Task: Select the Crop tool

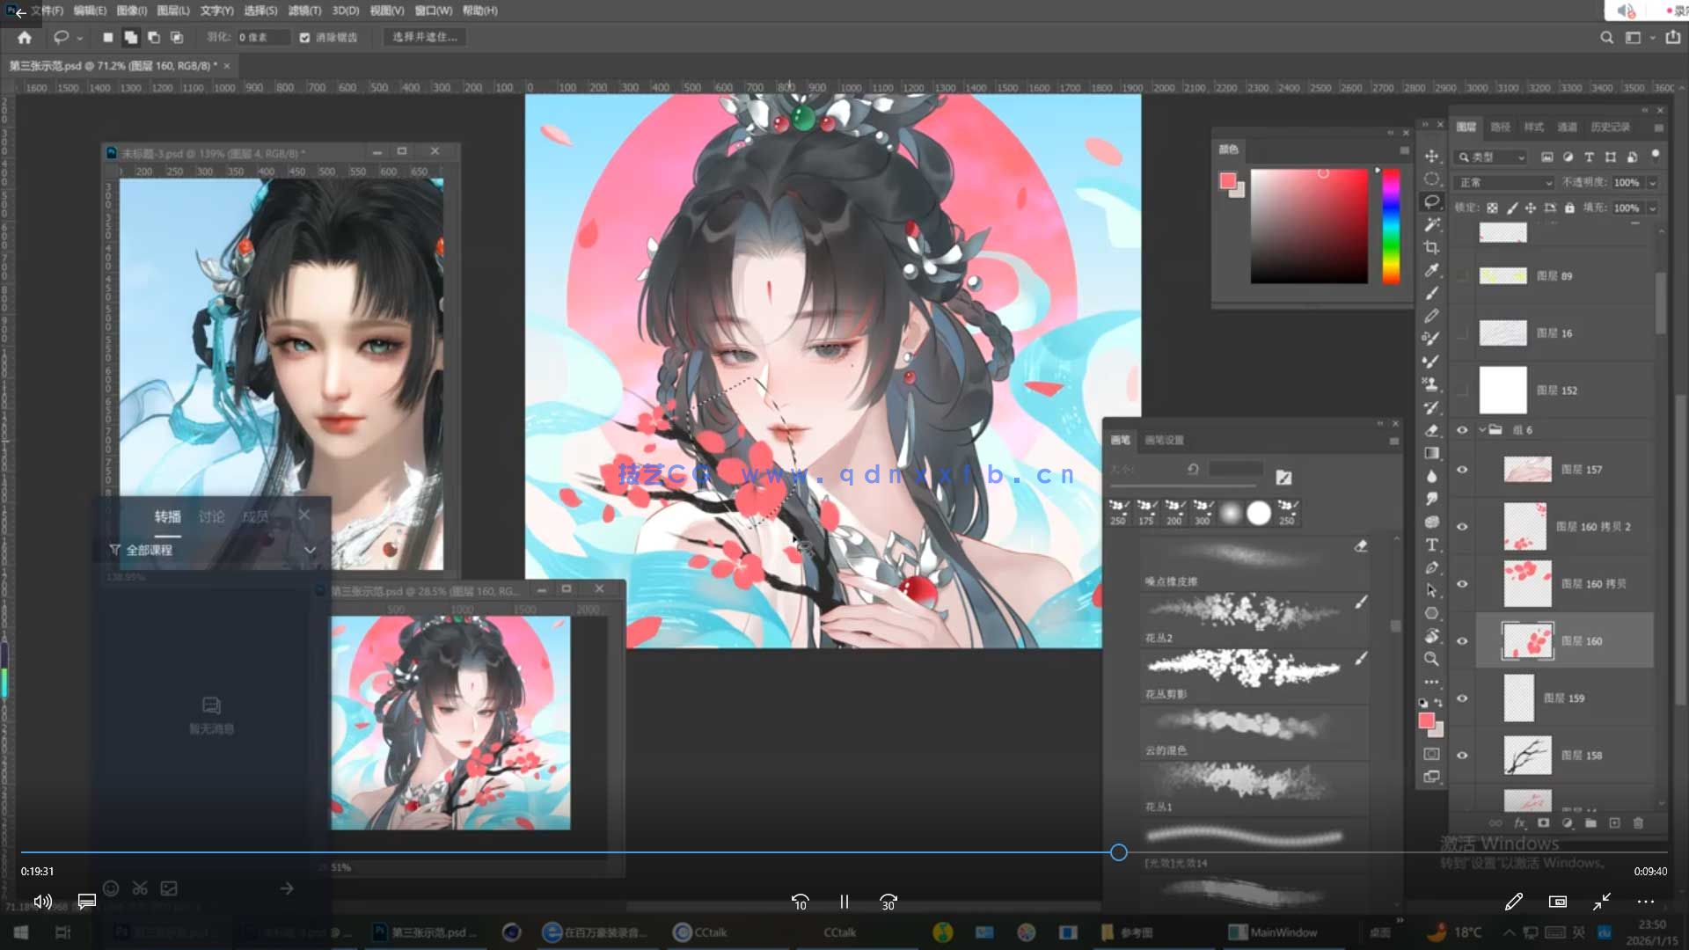Action: click(x=1432, y=247)
